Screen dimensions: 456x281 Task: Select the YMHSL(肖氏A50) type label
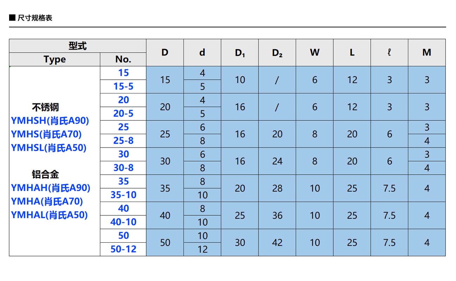click(x=48, y=148)
